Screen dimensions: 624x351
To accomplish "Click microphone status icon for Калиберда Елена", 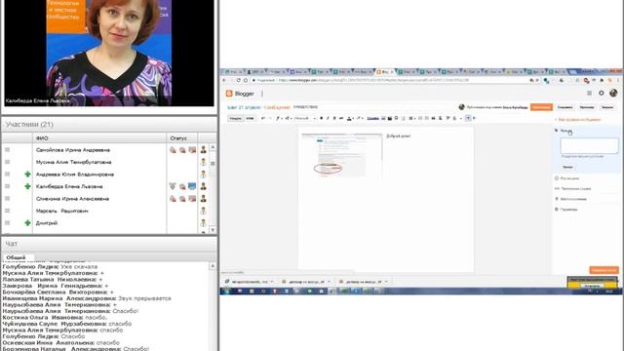I will pos(173,186).
